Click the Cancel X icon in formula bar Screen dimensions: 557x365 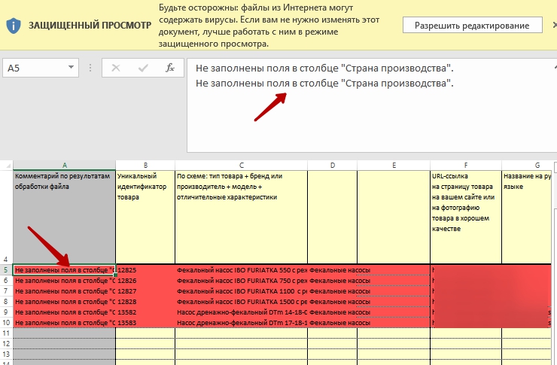click(116, 68)
